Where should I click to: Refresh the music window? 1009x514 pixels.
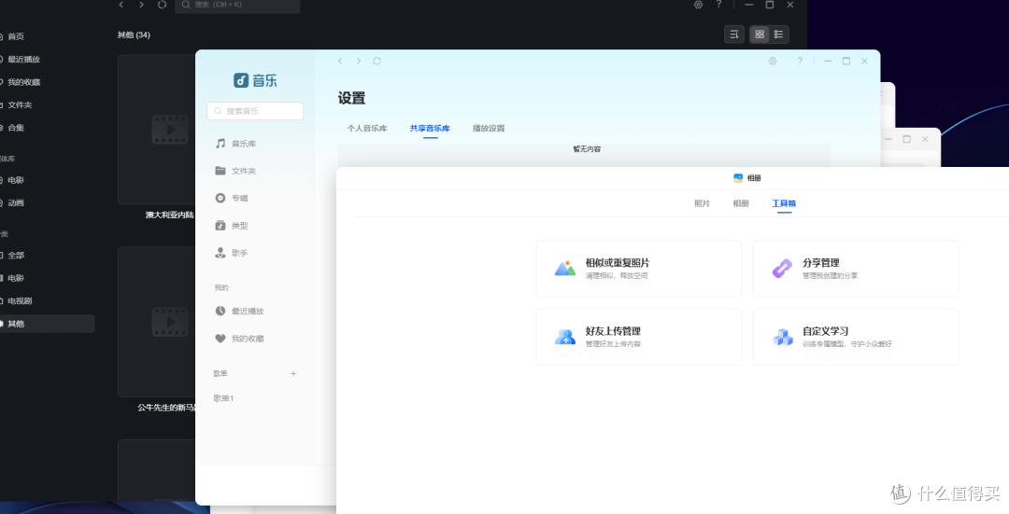tap(377, 61)
